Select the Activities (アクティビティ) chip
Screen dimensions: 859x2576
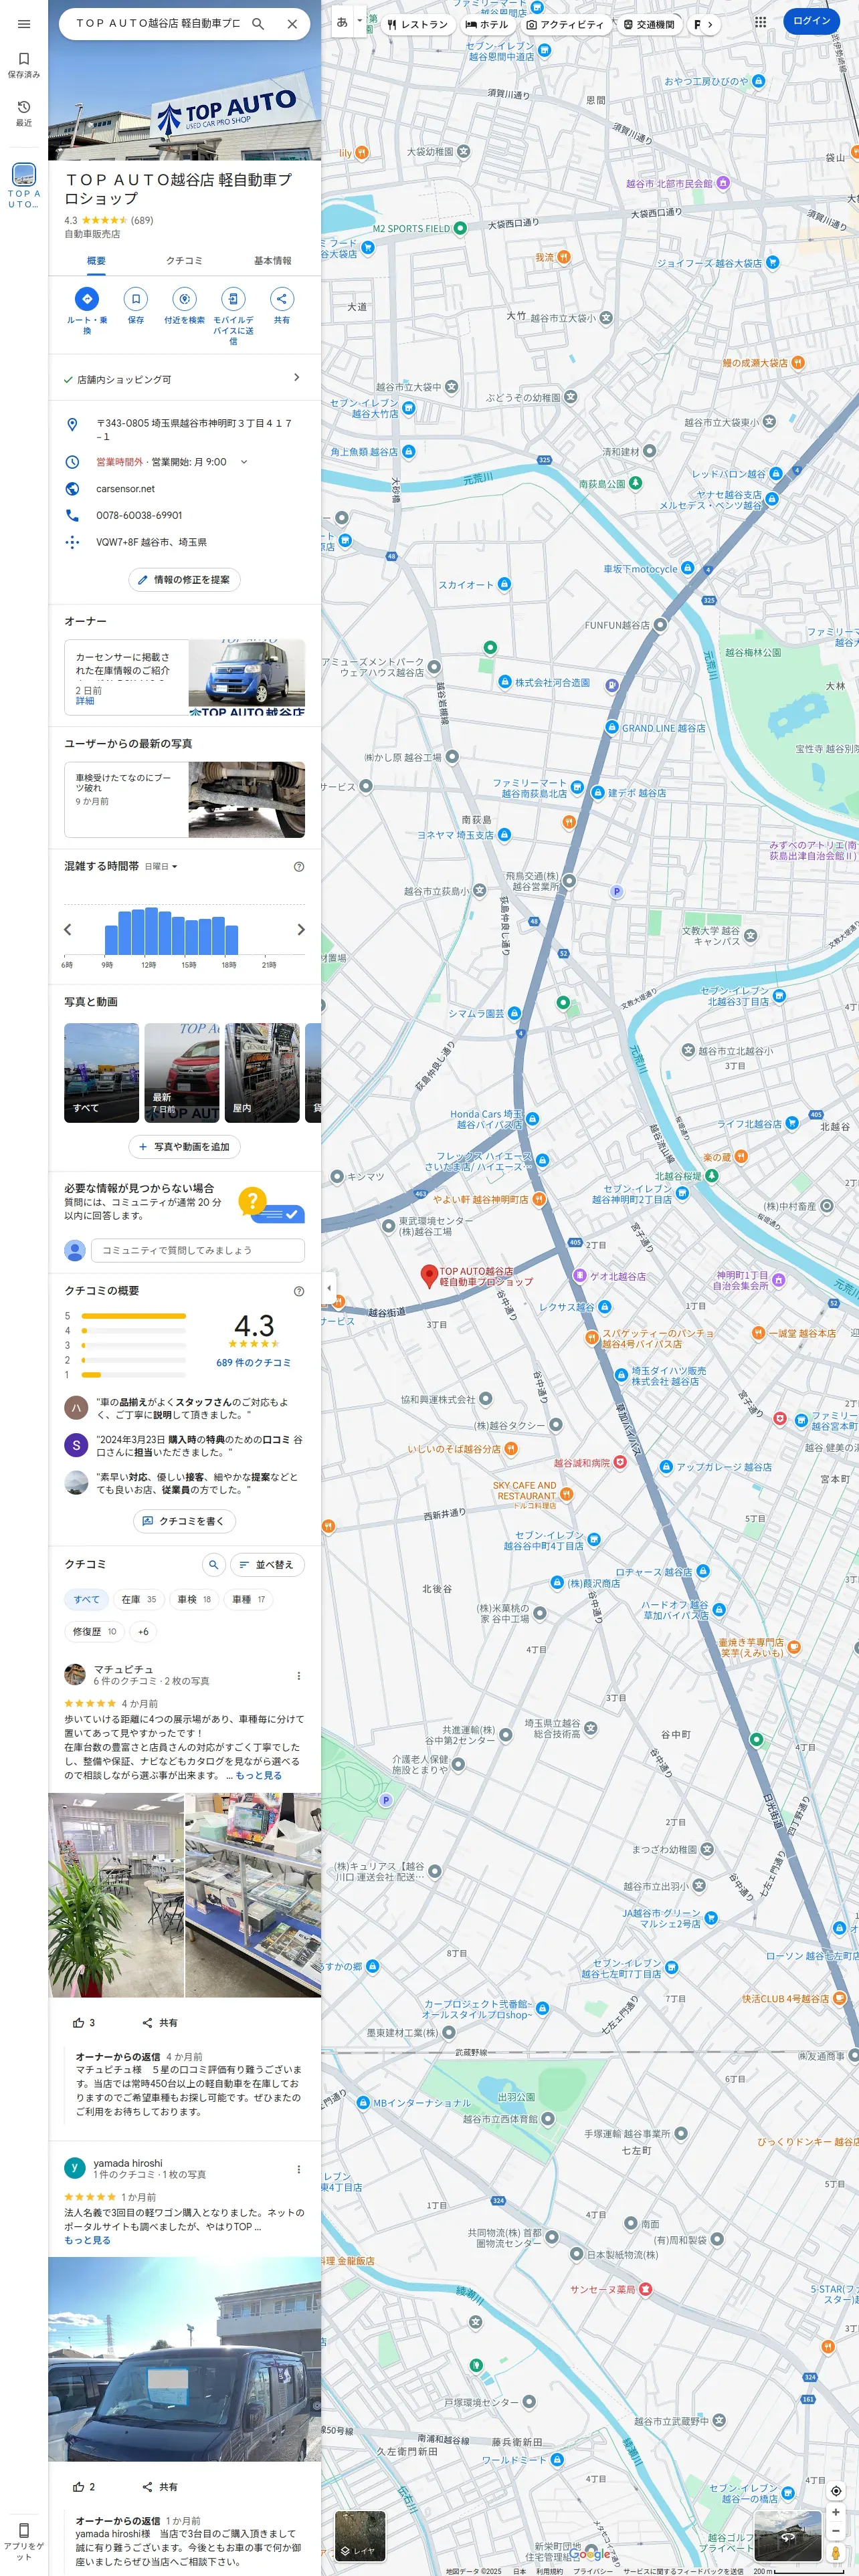[565, 24]
